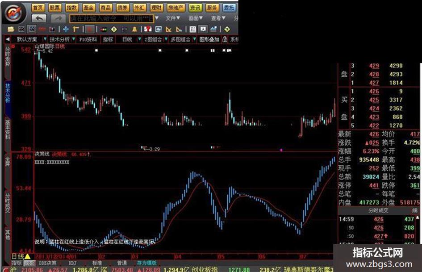The height and width of the screenshot is (272, 422).
Task: Click the yellow triangle beside 日线
Action: coord(27,256)
